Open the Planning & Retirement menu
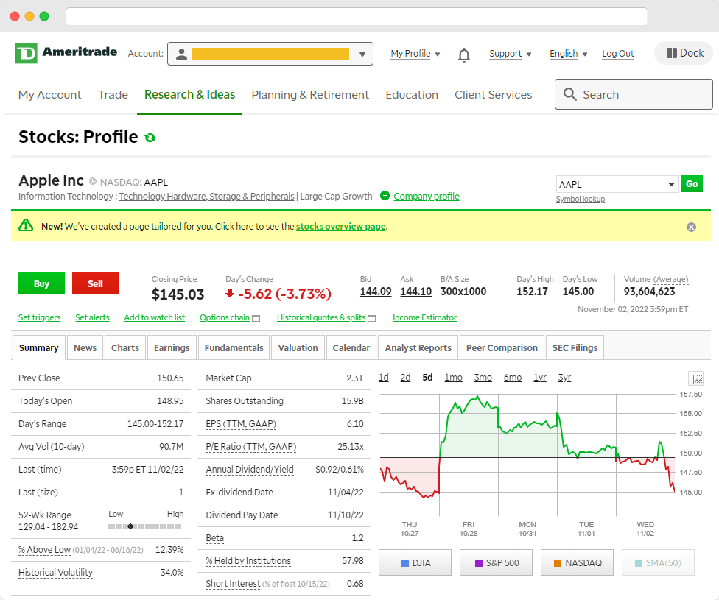Screen dimensions: 719x600 click(x=310, y=95)
